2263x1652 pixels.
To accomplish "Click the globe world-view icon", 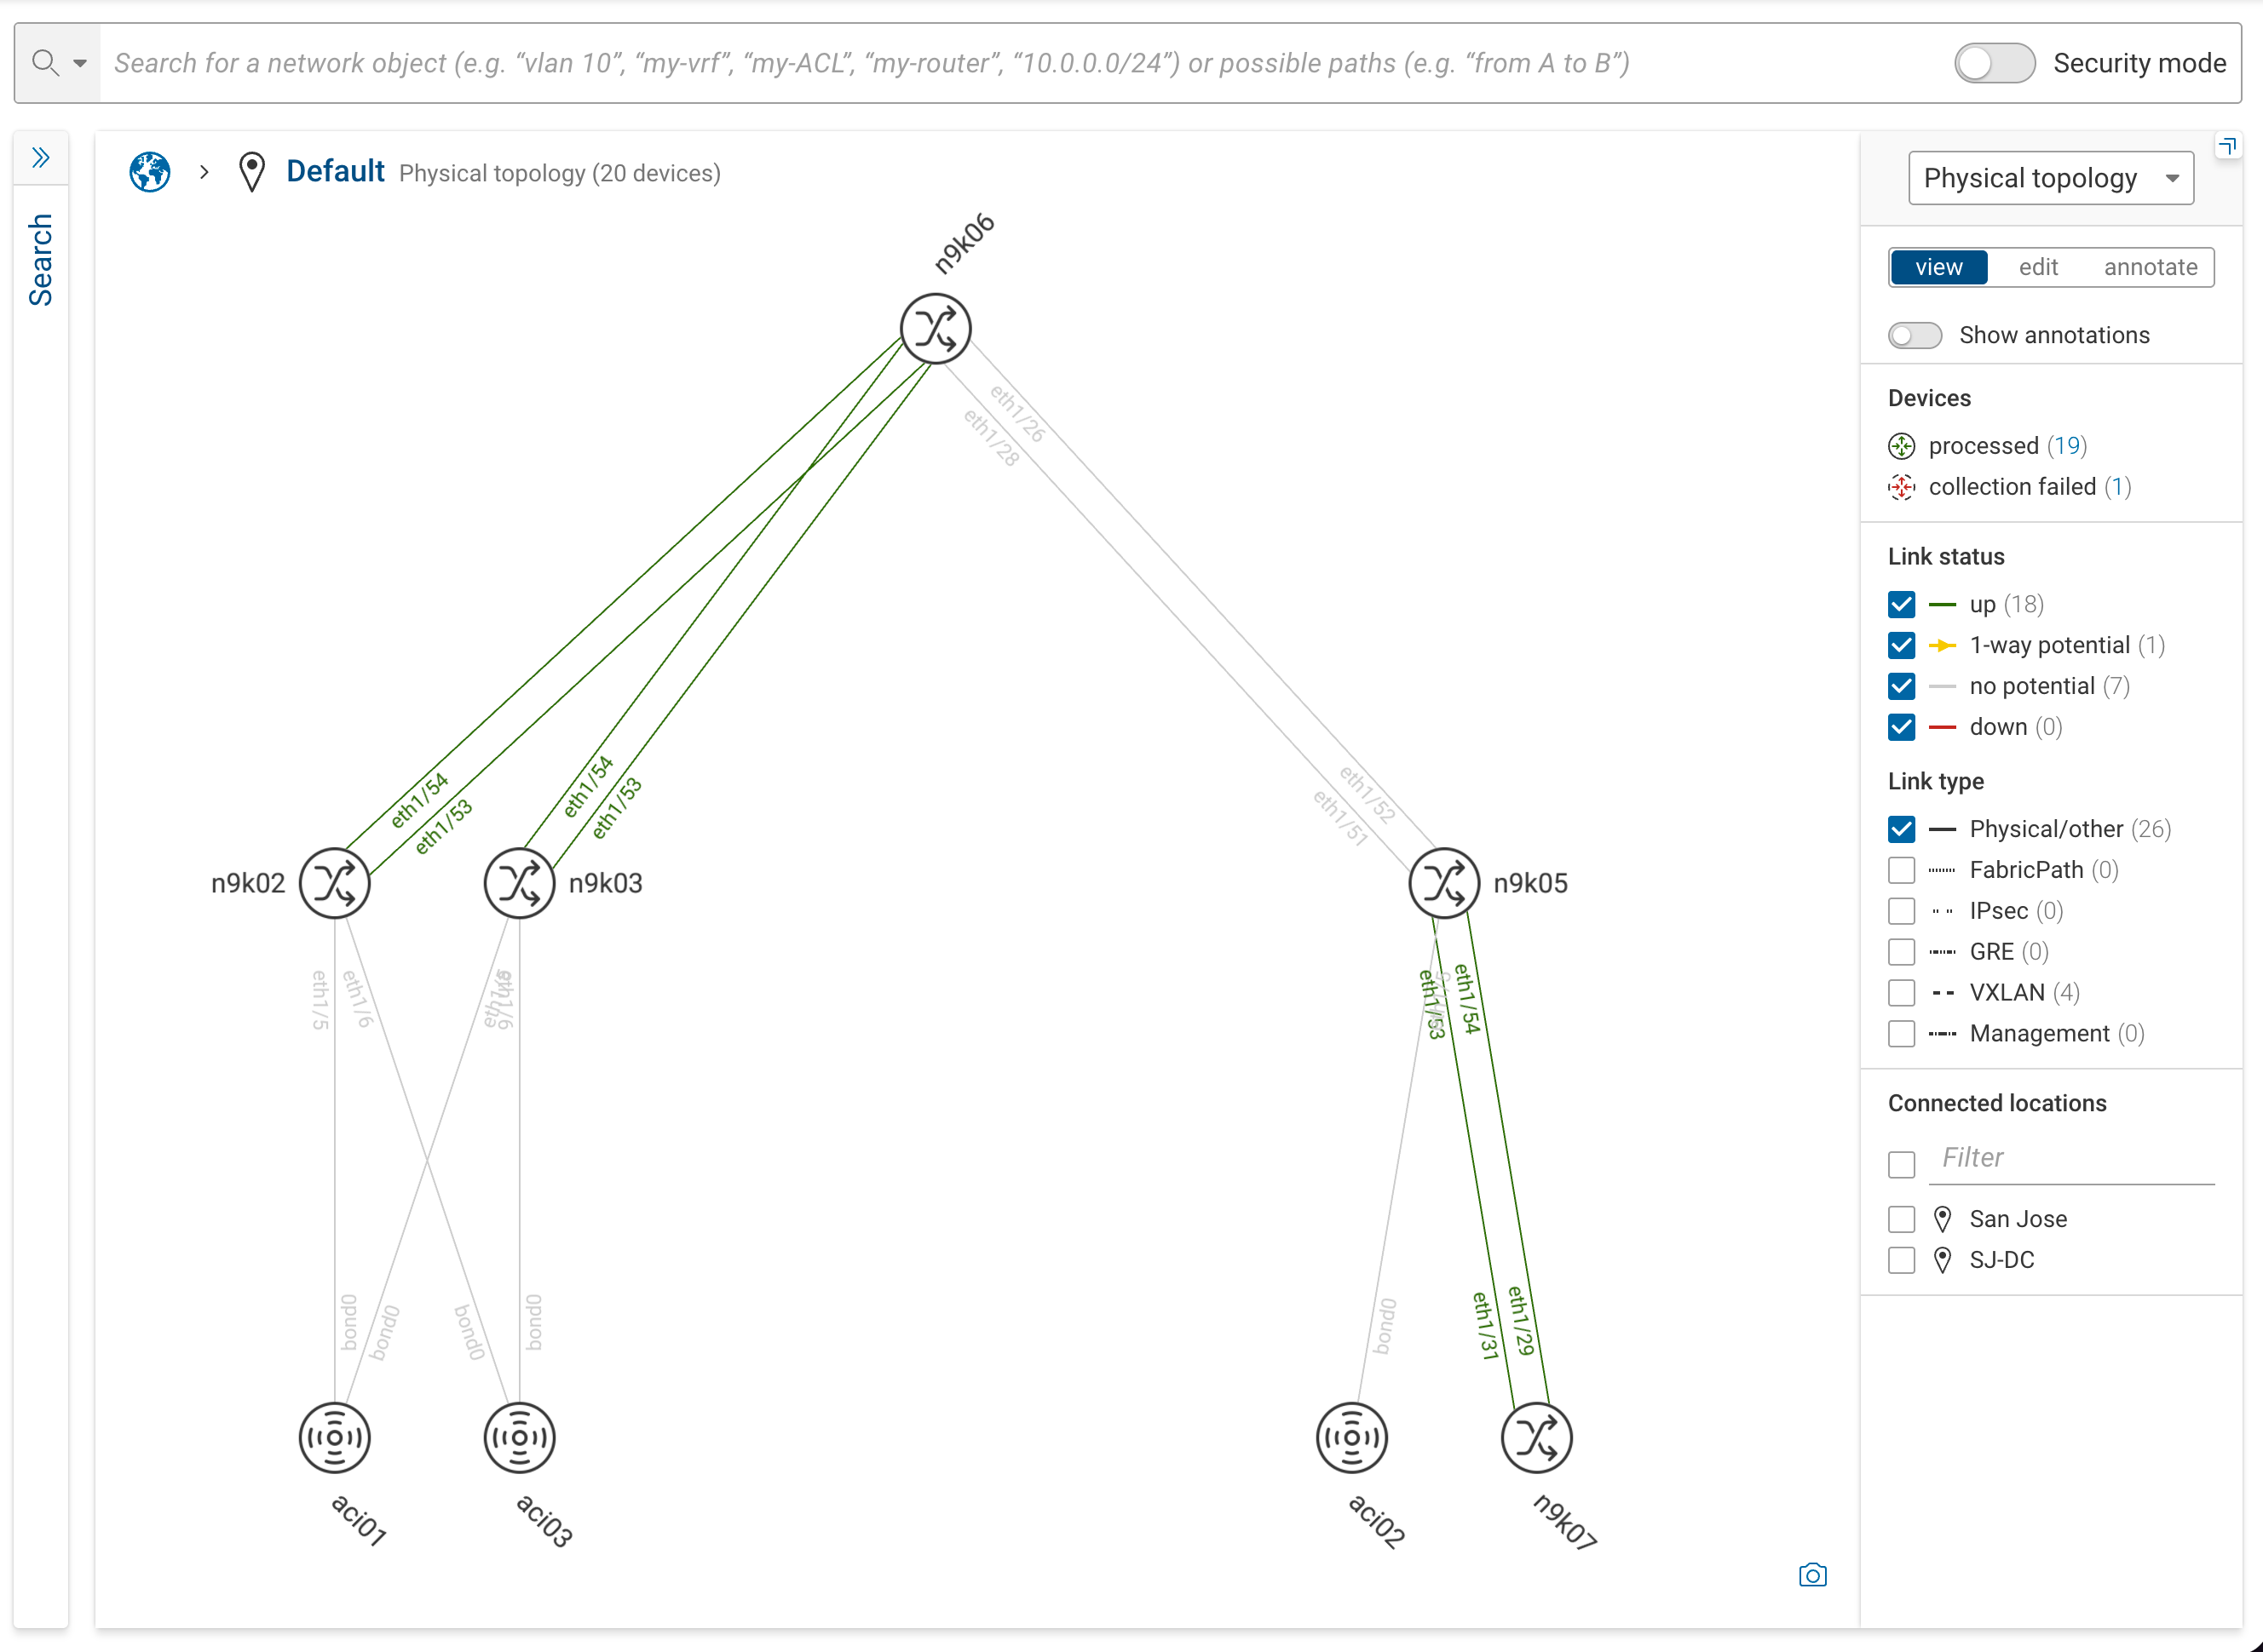I will click(x=150, y=172).
